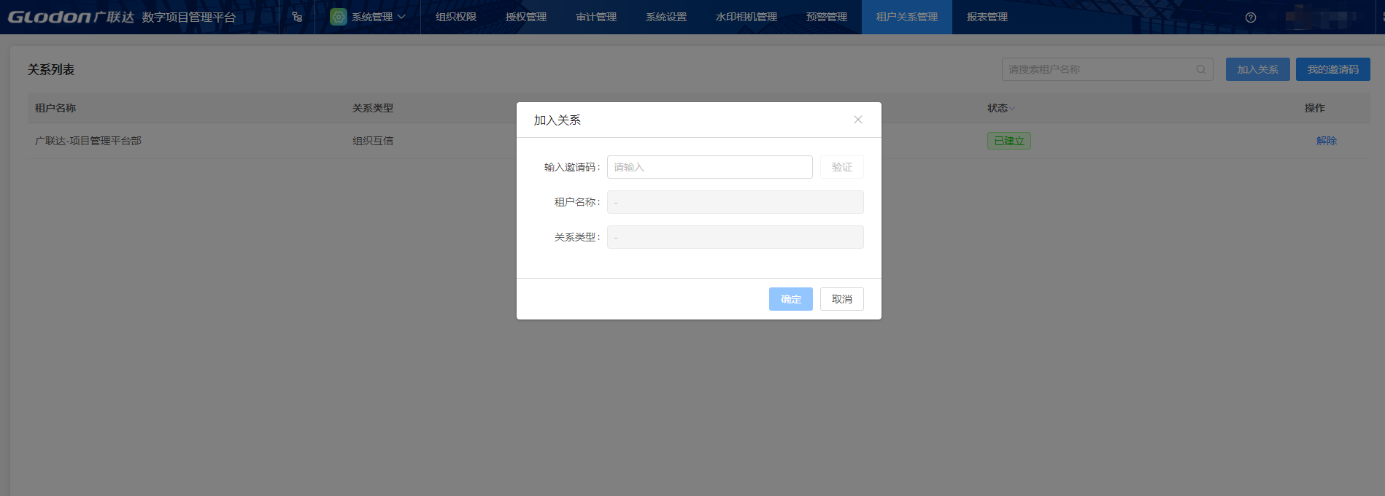1385x496 pixels.
Task: Click the 输入邀请码 input field
Action: 709,167
